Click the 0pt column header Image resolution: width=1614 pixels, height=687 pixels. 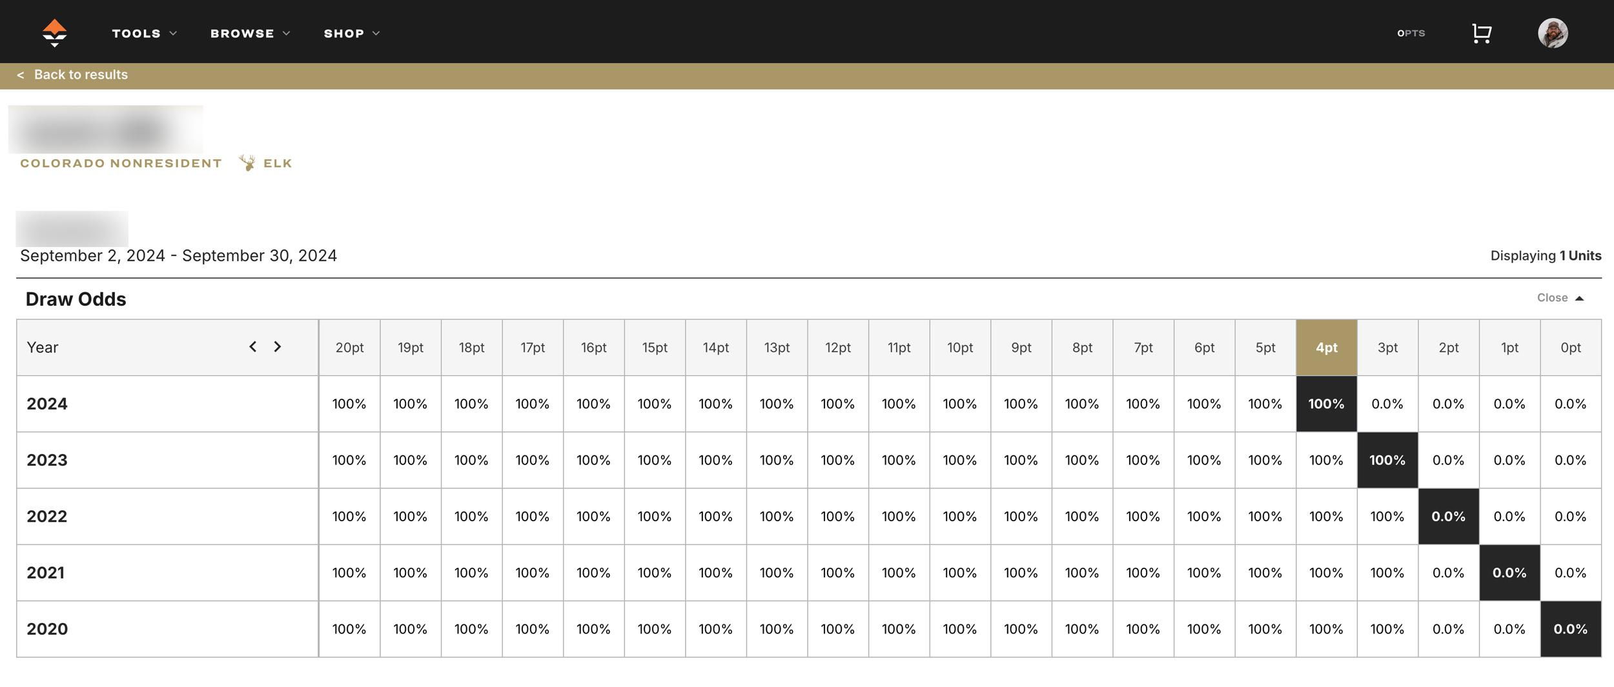[1571, 346]
